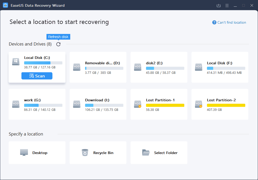Open the Can't find location link
Viewport: 258px width, 180px height.
[231, 22]
